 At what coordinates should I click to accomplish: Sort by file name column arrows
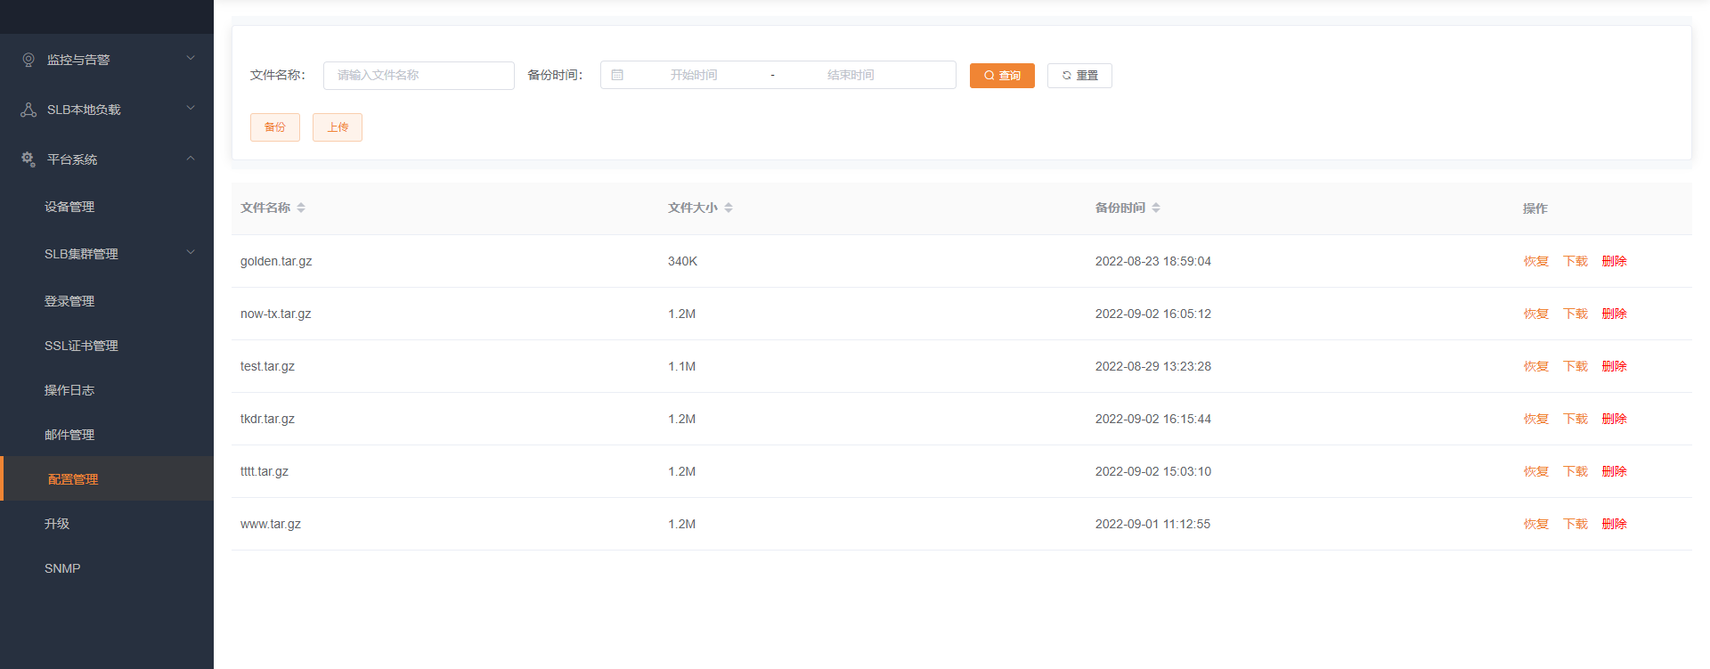[301, 208]
